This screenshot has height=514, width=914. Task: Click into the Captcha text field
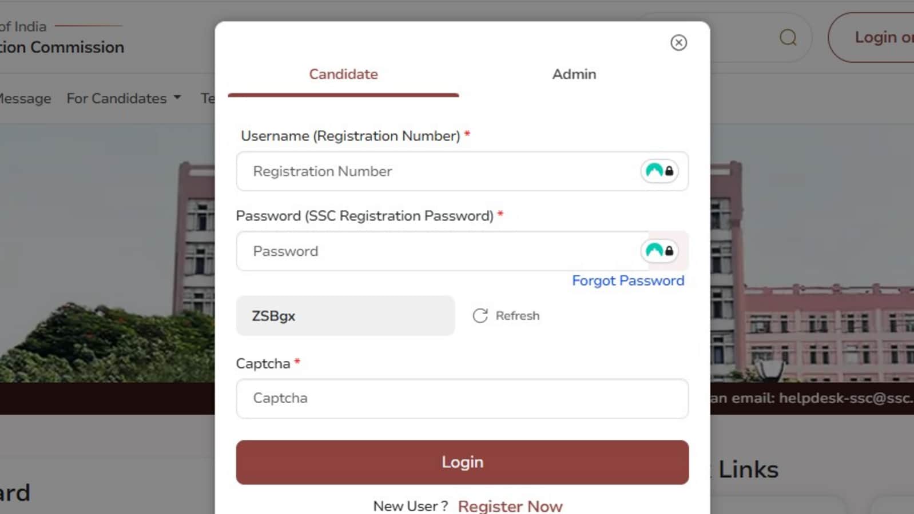462,398
